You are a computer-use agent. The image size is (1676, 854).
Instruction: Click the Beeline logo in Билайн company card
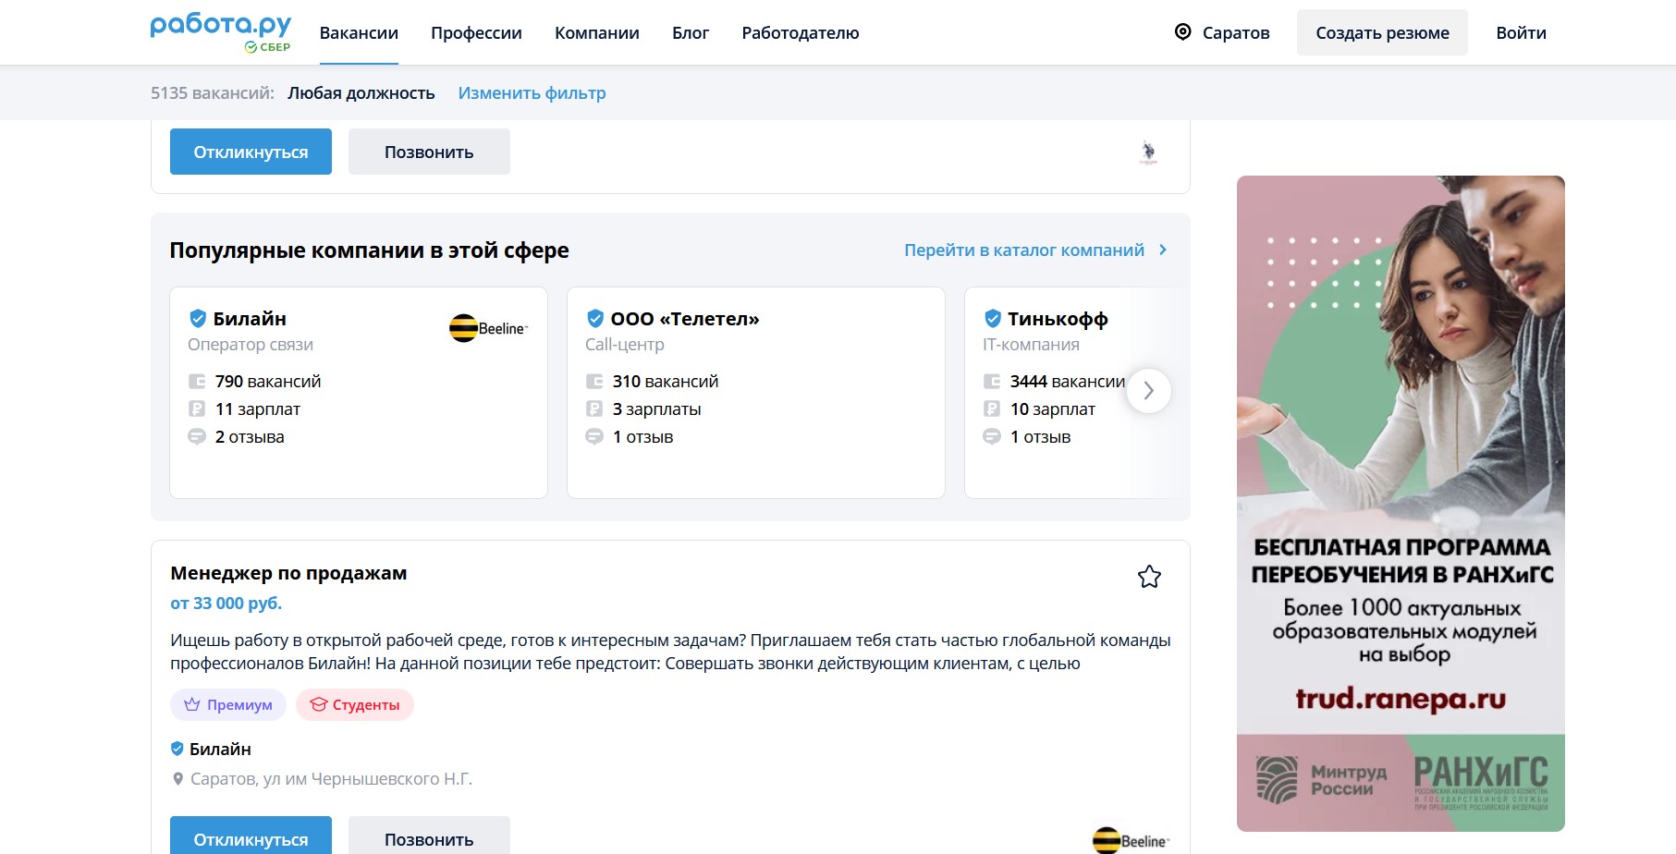pos(488,328)
